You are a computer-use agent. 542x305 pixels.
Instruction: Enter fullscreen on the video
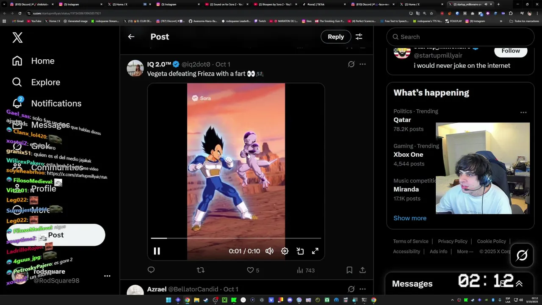[315, 251]
